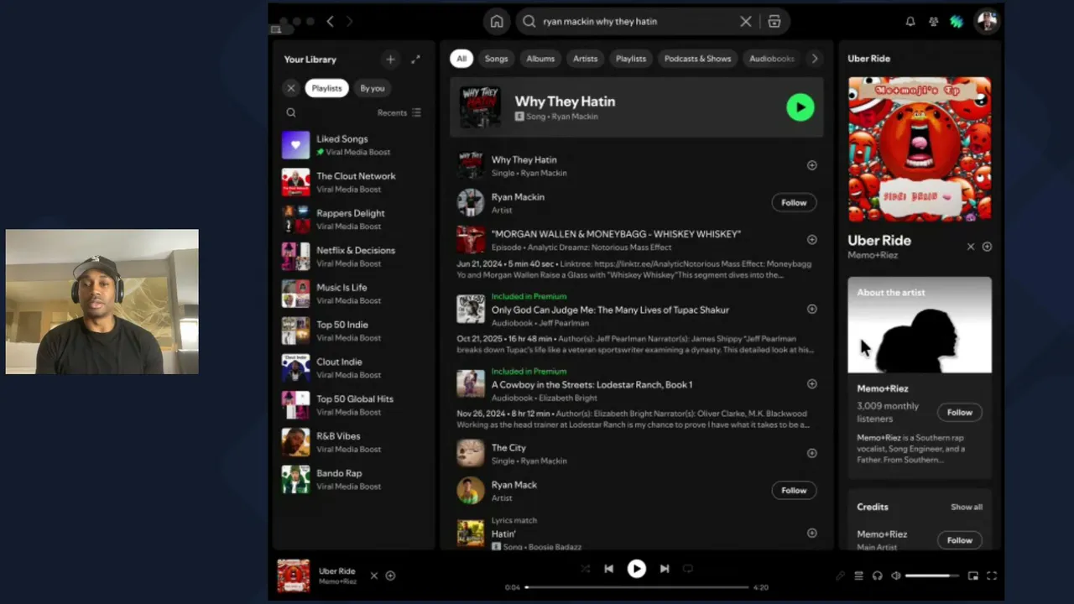
Task: Clear the library filter with the X
Action: (291, 88)
